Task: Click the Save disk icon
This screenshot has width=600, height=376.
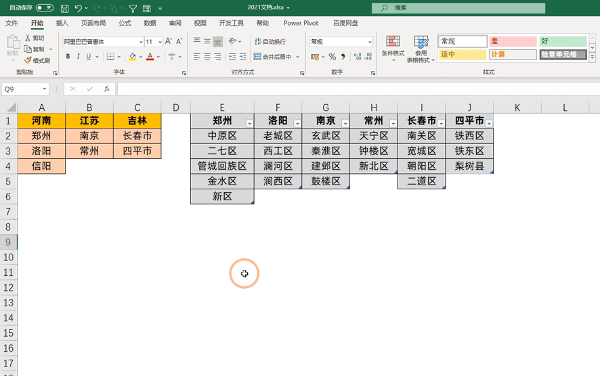Action: click(x=64, y=8)
